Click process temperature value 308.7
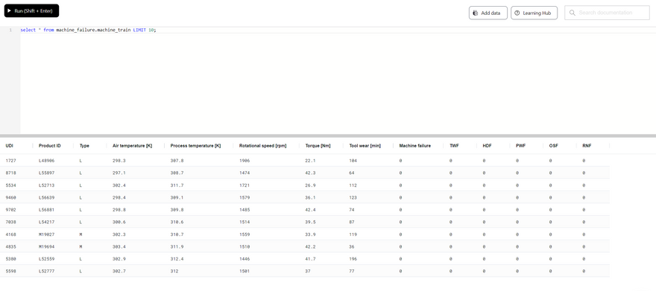 coord(177,173)
